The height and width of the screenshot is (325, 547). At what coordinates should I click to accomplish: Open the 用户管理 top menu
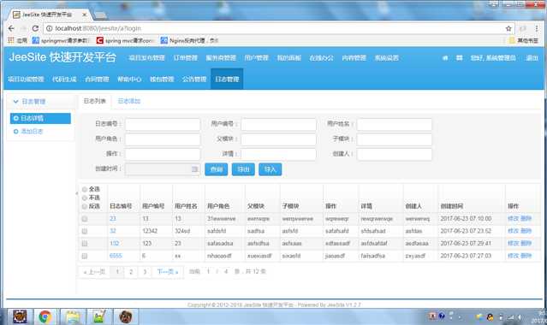[257, 58]
